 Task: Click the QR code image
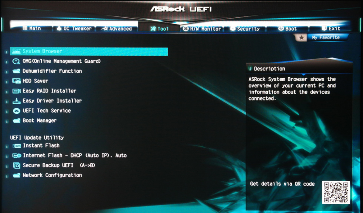click(x=336, y=193)
